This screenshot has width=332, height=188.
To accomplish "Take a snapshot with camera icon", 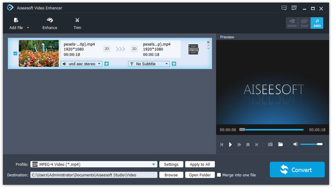I will click(270, 144).
